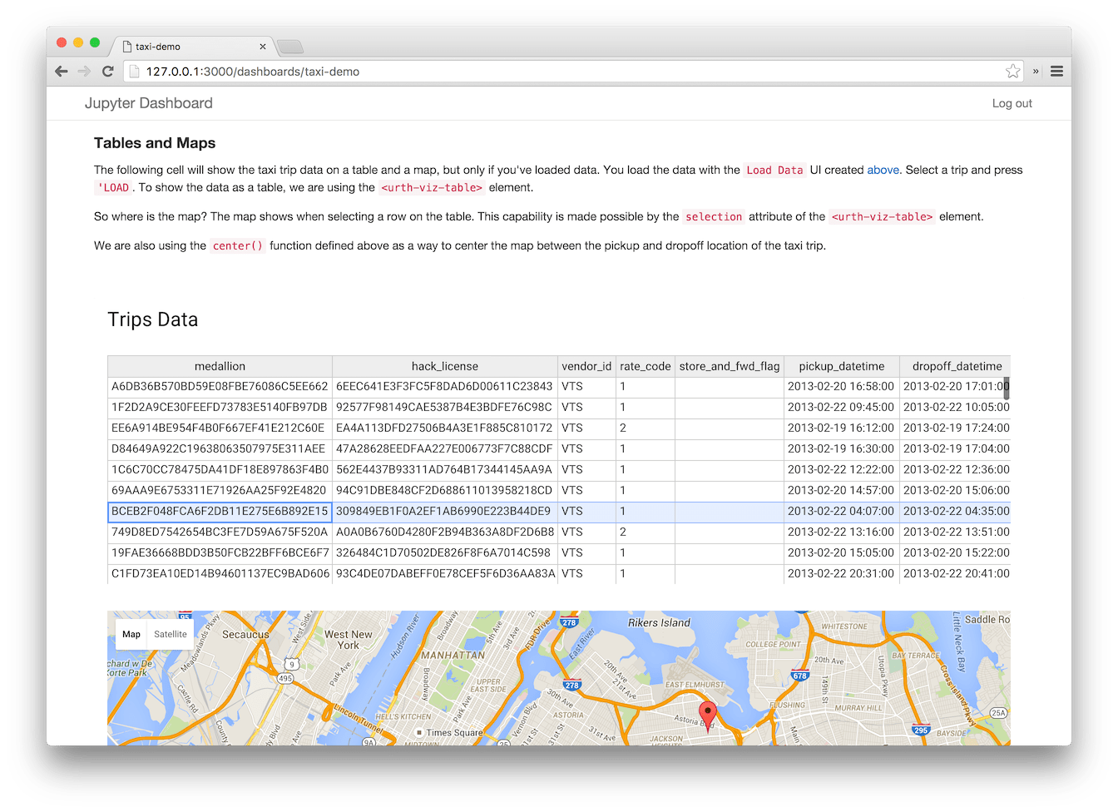This screenshot has height=812, width=1118.
Task: Select the Map view button on the map
Action: click(x=131, y=634)
